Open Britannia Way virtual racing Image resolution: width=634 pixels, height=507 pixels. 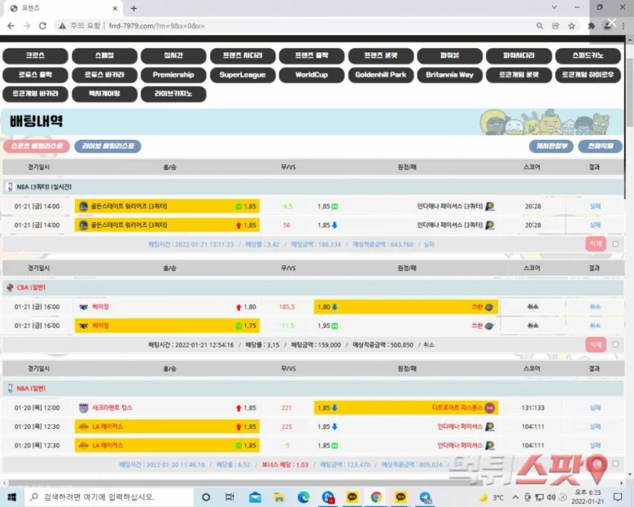tap(449, 75)
